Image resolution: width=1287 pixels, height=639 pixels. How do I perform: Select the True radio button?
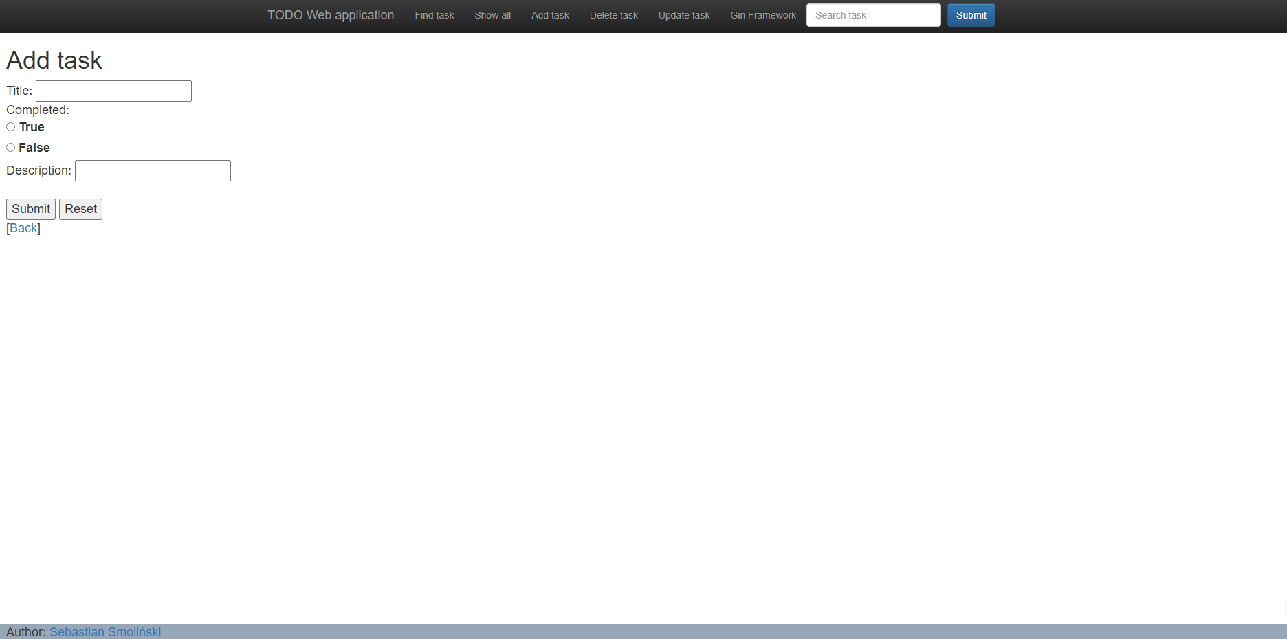(x=10, y=127)
